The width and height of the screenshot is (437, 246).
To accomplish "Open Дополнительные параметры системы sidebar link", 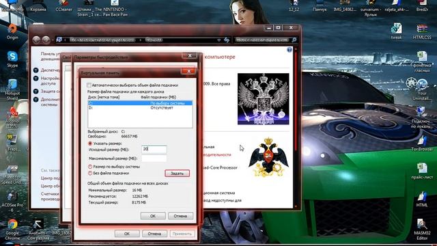I will pyautogui.click(x=50, y=102).
